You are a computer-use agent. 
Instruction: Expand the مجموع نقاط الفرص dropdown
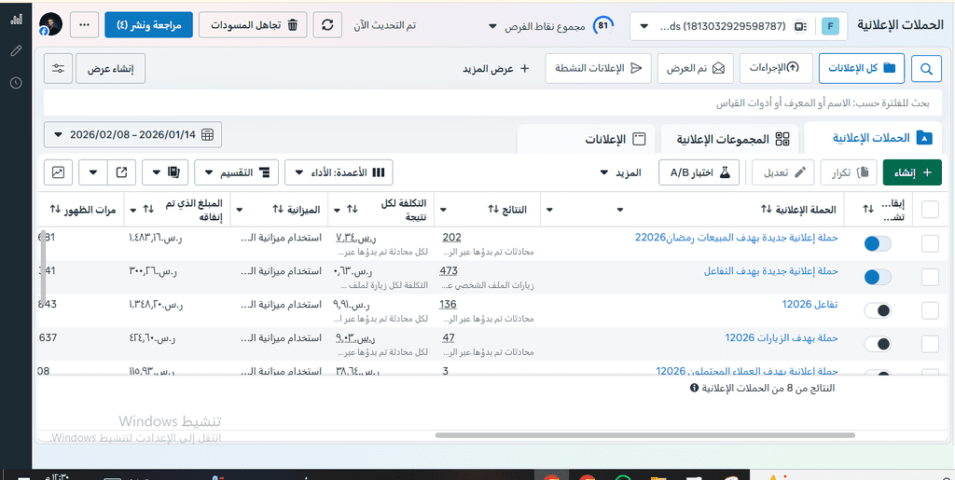pyautogui.click(x=536, y=27)
